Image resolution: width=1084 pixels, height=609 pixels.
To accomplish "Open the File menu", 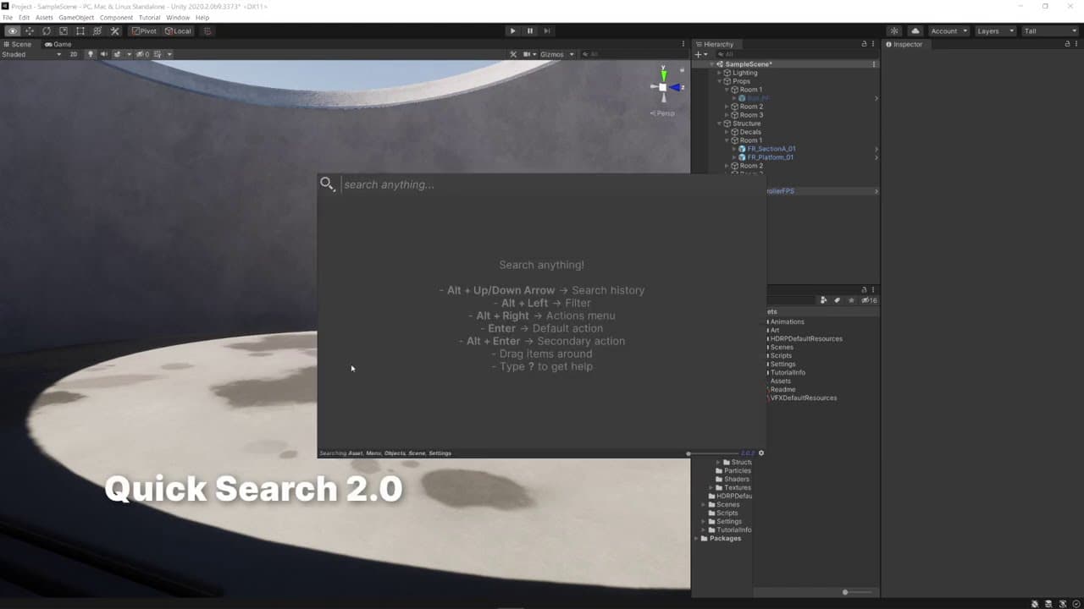I will (8, 18).
